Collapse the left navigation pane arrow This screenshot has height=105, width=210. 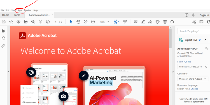coord(9,72)
